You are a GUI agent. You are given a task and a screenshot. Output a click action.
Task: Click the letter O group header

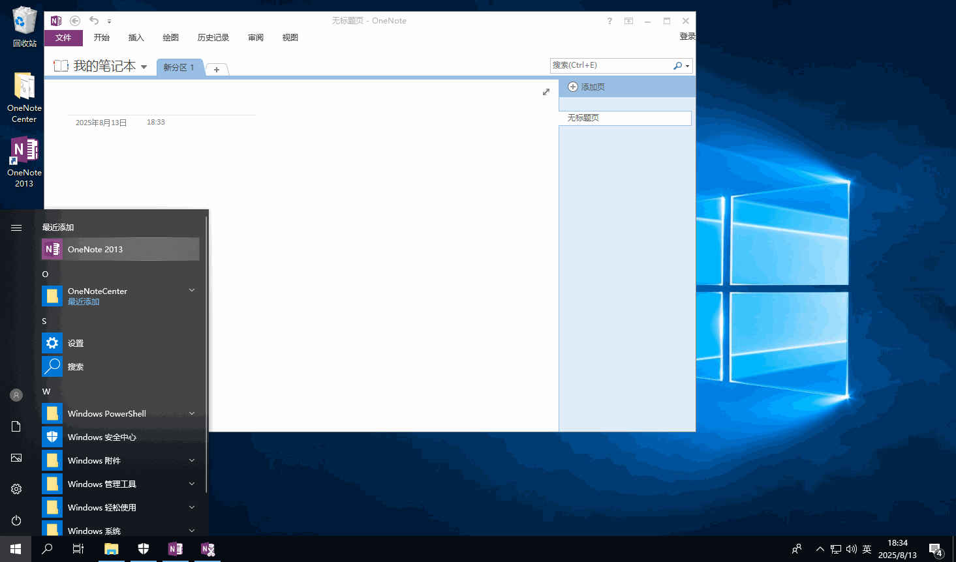[x=45, y=274]
